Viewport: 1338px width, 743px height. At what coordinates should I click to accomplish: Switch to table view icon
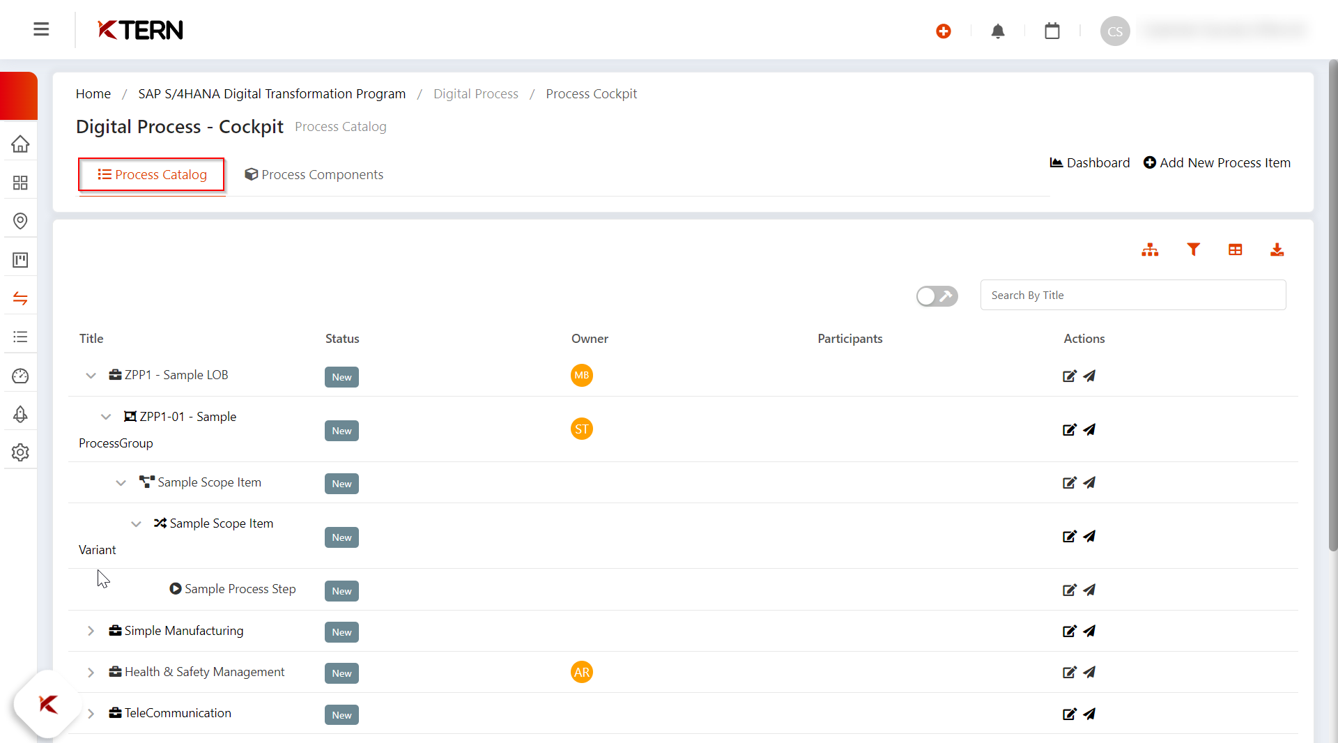click(1235, 250)
